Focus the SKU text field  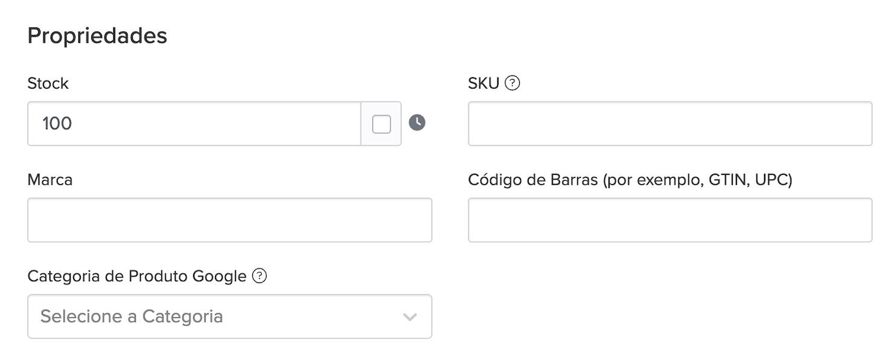click(x=670, y=124)
